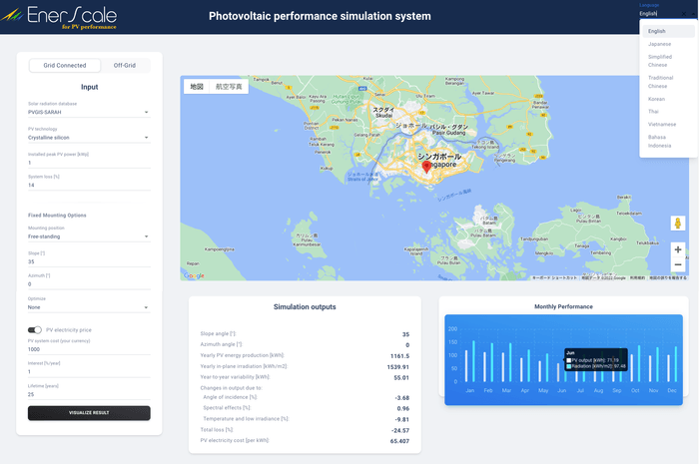Open the Solar radiation database dropdown
Image resolution: width=699 pixels, height=464 pixels.
[89, 113]
